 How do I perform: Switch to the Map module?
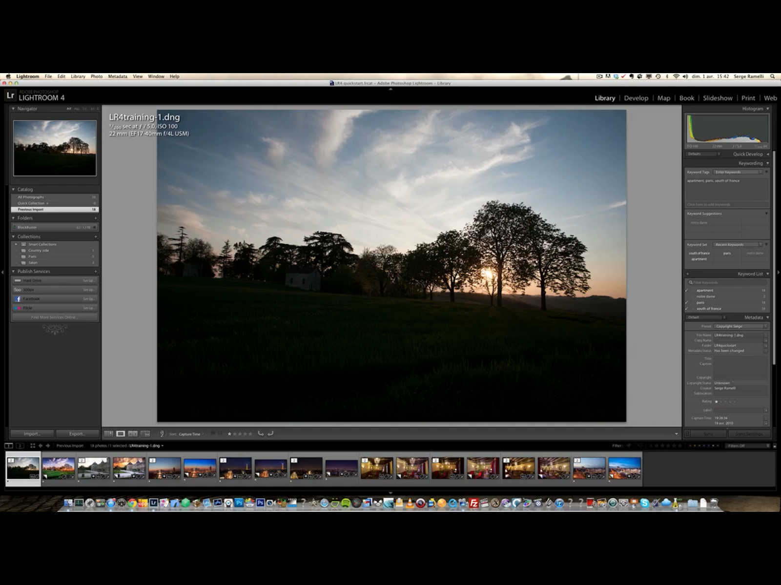pos(664,98)
